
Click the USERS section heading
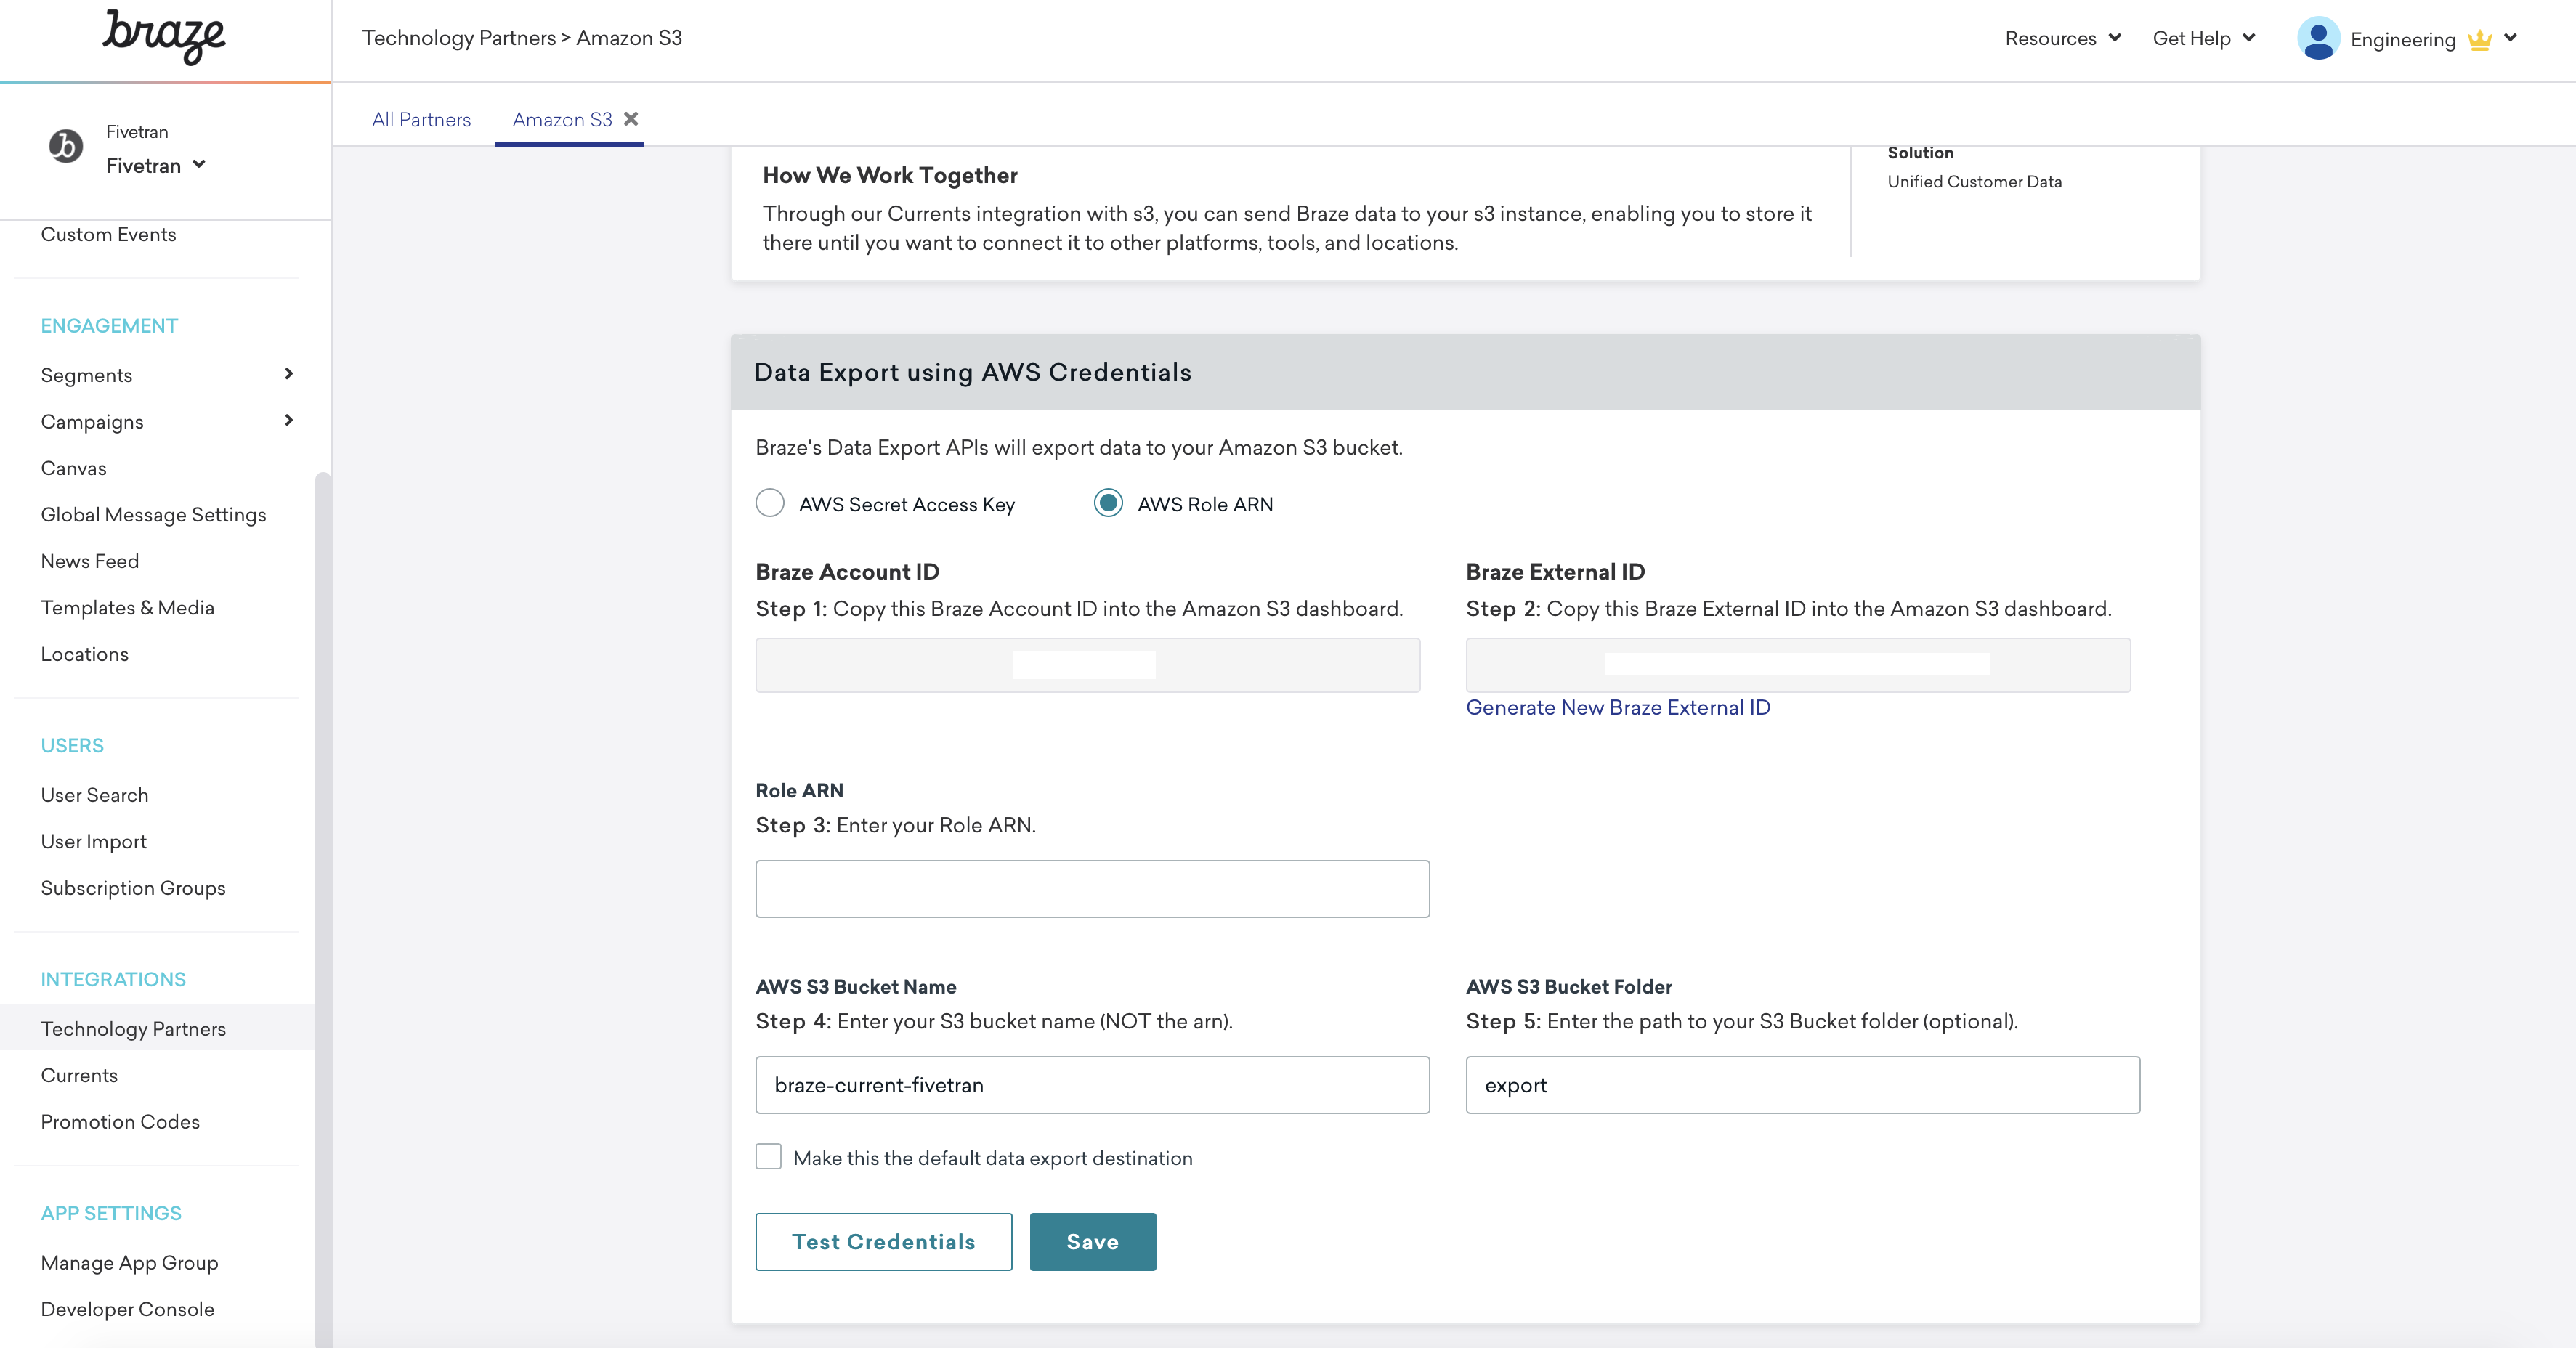pos(72,746)
